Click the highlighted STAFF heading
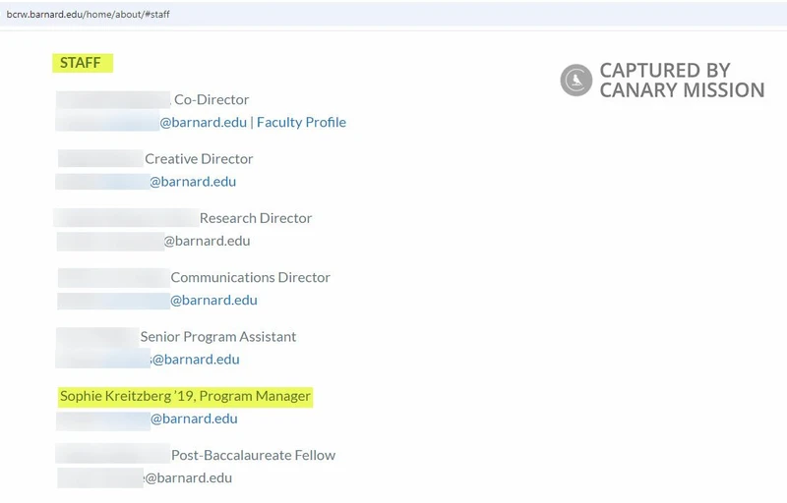Image resolution: width=787 pixels, height=503 pixels. [81, 63]
